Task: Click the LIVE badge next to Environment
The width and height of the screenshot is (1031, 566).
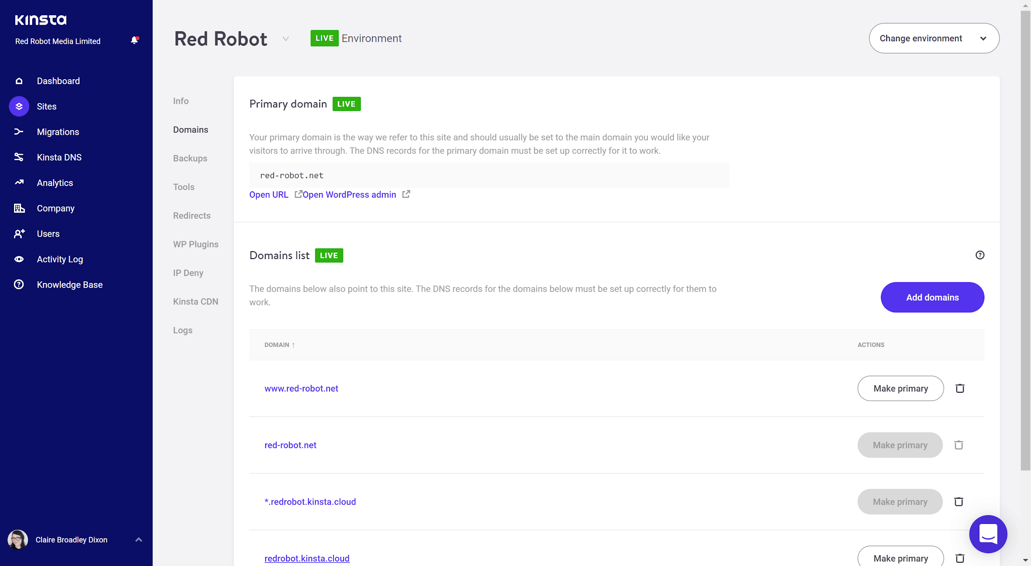Action: pyautogui.click(x=325, y=38)
